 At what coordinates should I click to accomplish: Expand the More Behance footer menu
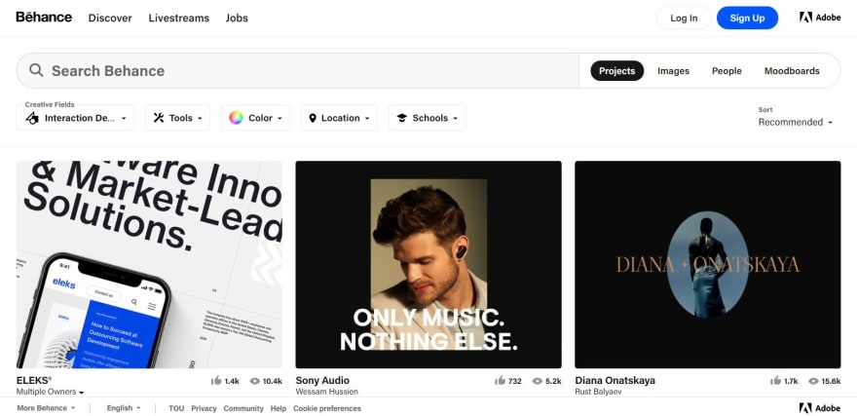(46, 408)
